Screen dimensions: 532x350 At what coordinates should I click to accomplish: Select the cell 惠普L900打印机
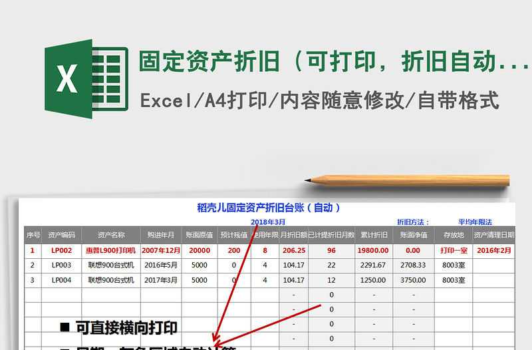pos(111,251)
